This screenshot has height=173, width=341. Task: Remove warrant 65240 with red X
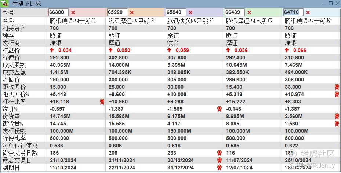[x=191, y=12]
